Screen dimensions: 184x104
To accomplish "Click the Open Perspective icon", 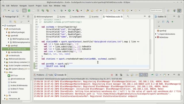I will (168, 11).
